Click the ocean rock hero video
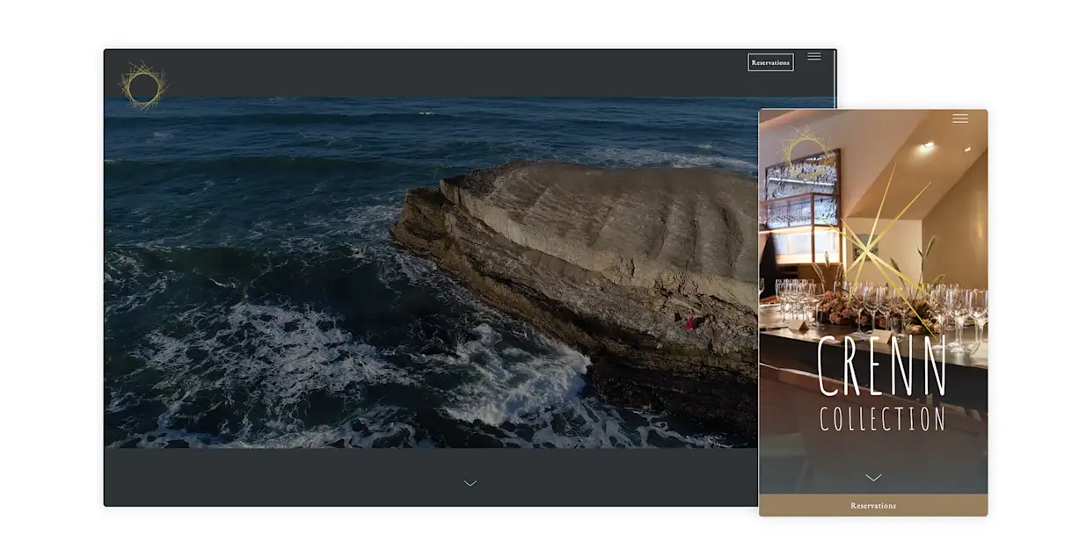Screen dimensions: 1072x556 click(x=431, y=272)
